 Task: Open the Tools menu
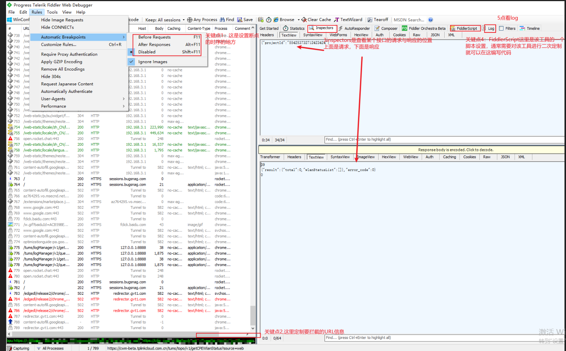pyautogui.click(x=52, y=12)
